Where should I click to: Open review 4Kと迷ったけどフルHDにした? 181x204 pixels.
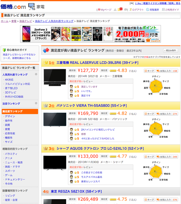click(x=98, y=138)
